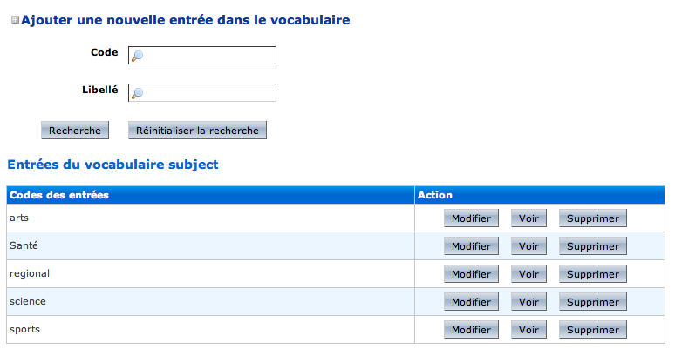This screenshot has width=675, height=356.
Task: Click Réinitialiser la recherche button
Action: (x=197, y=131)
